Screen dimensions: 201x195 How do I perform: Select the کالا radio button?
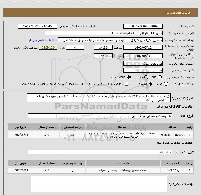[160, 77]
